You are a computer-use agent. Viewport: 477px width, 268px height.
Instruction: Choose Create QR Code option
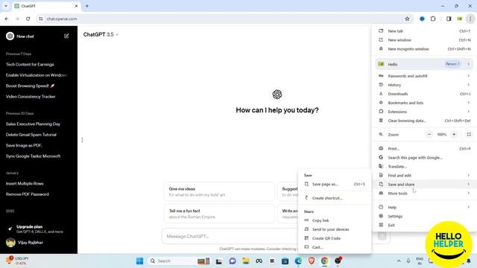tap(335, 238)
